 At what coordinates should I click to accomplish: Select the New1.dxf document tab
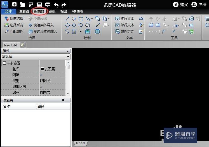tap(11, 45)
